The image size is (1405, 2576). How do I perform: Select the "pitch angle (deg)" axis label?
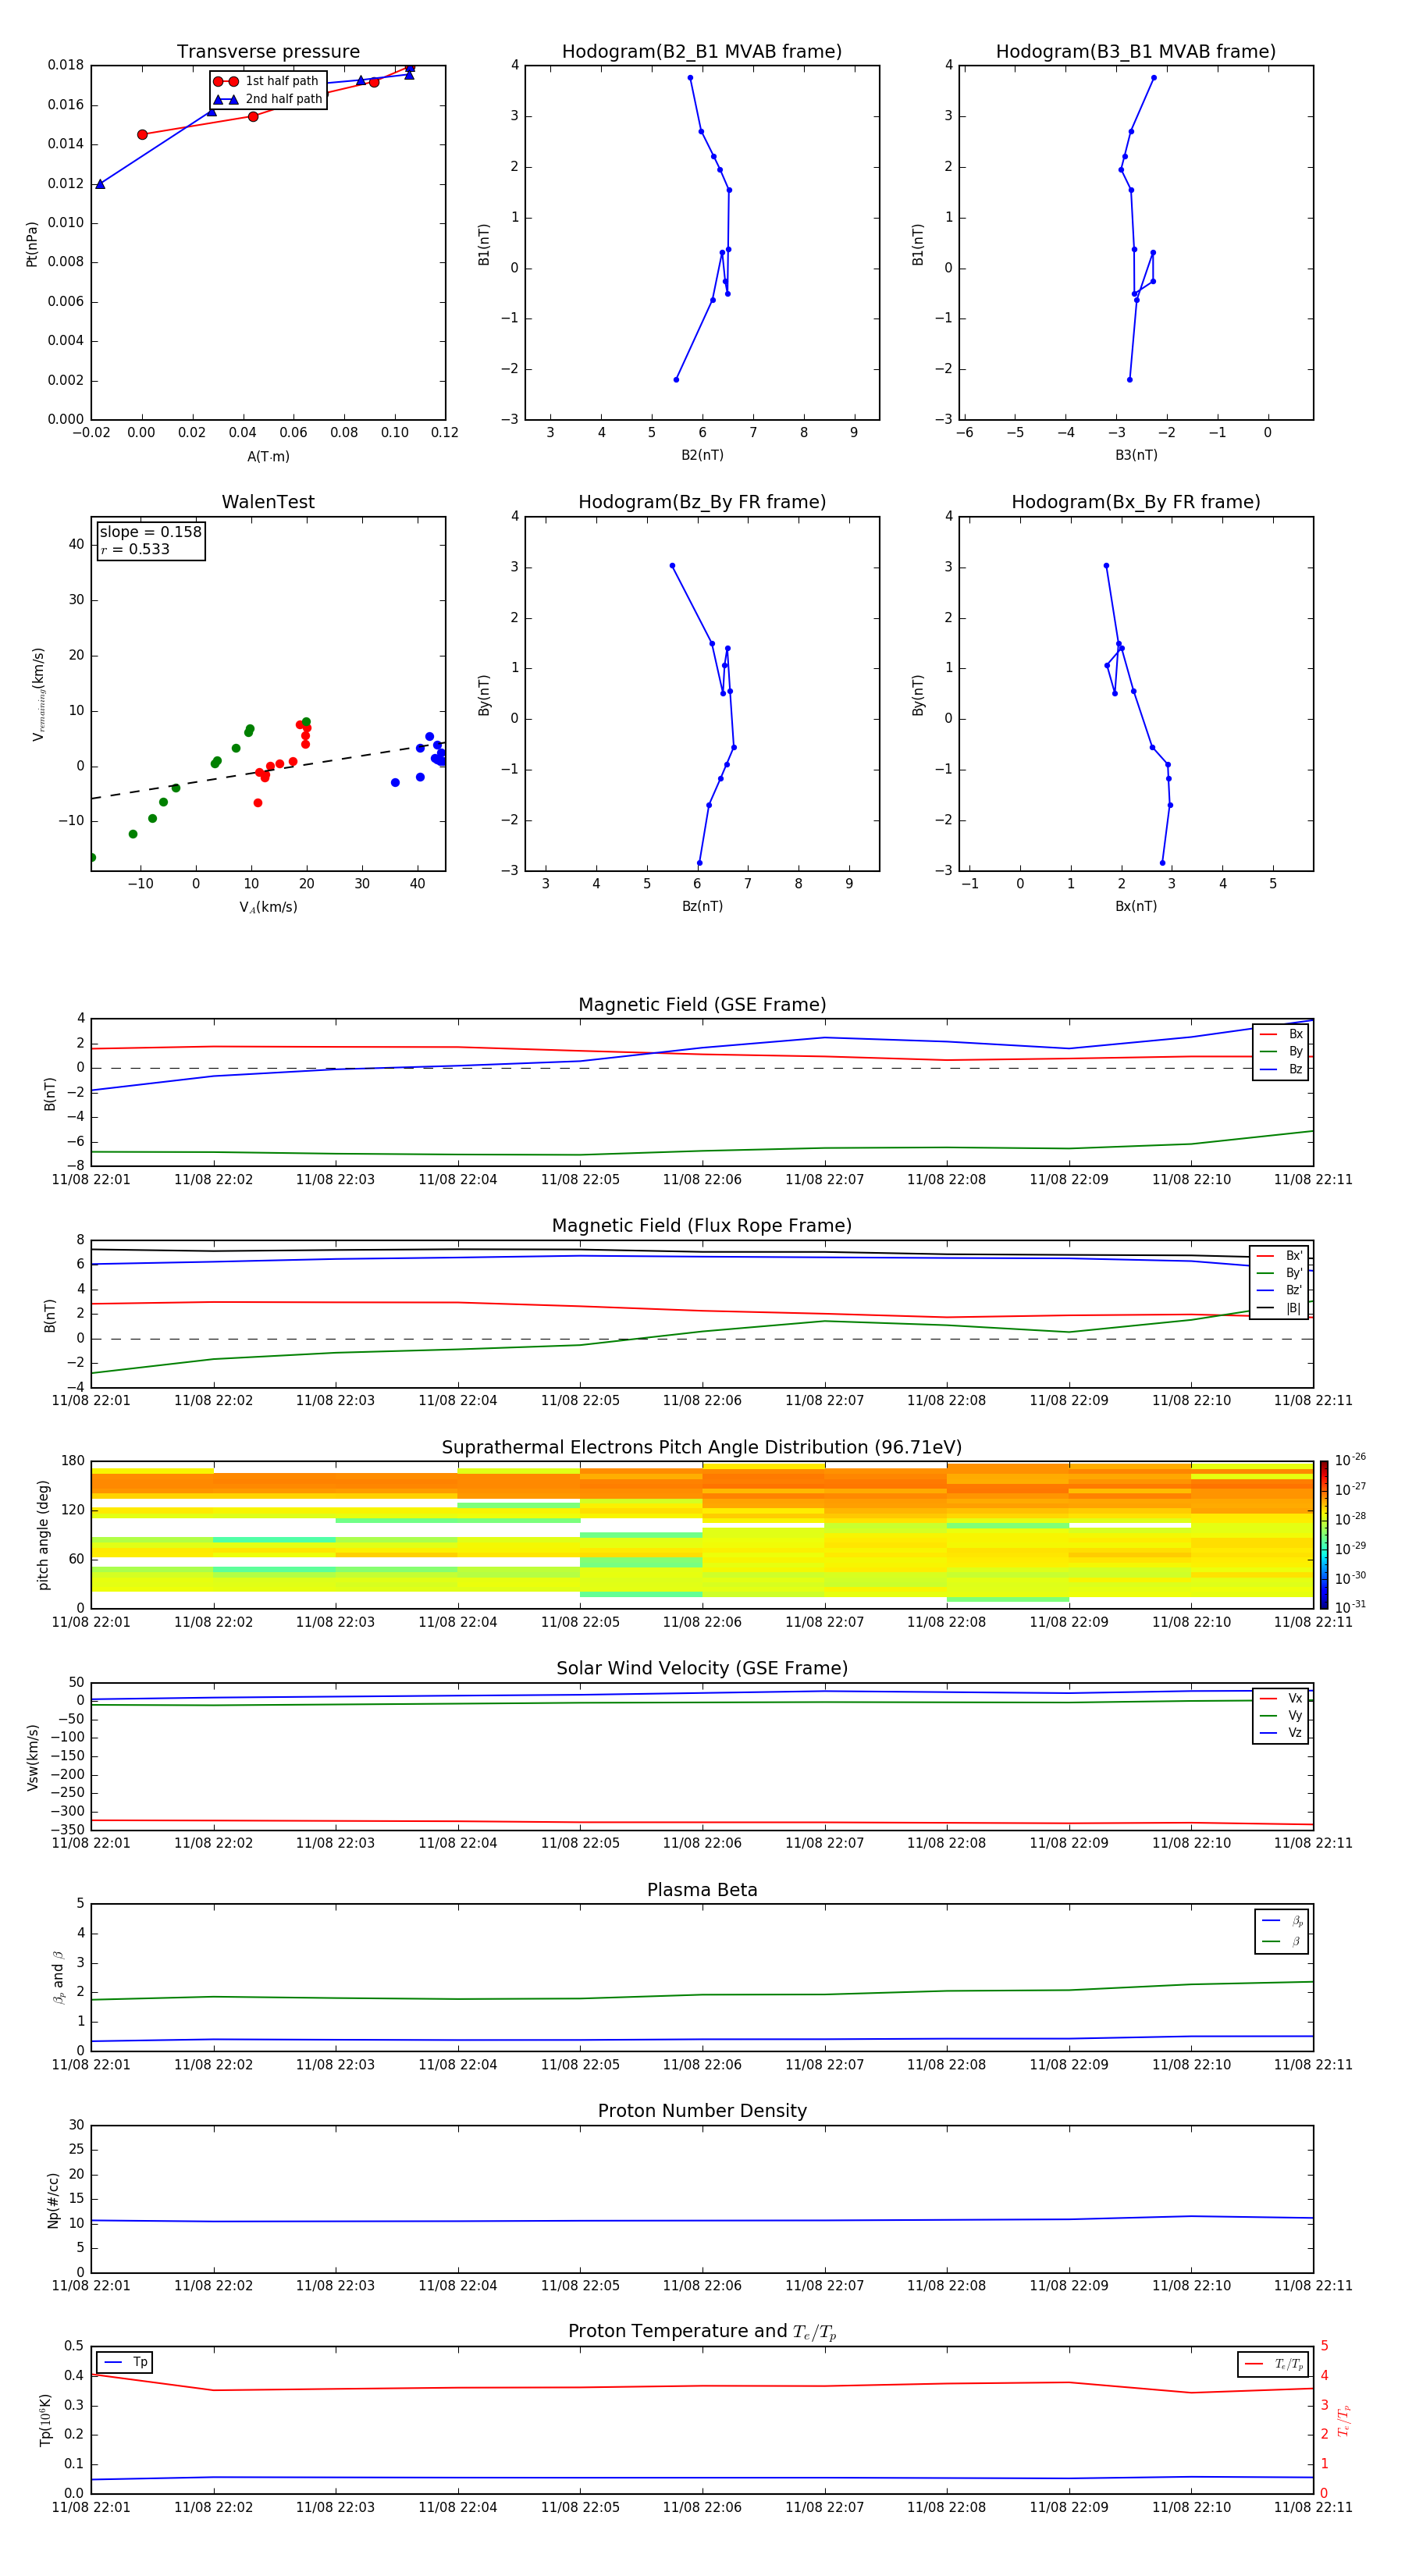coord(43,1535)
